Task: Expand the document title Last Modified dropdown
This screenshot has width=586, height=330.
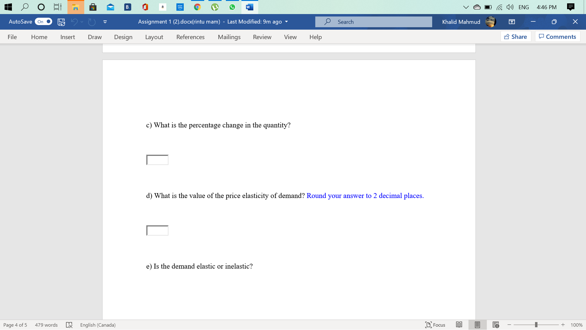Action: click(x=286, y=22)
